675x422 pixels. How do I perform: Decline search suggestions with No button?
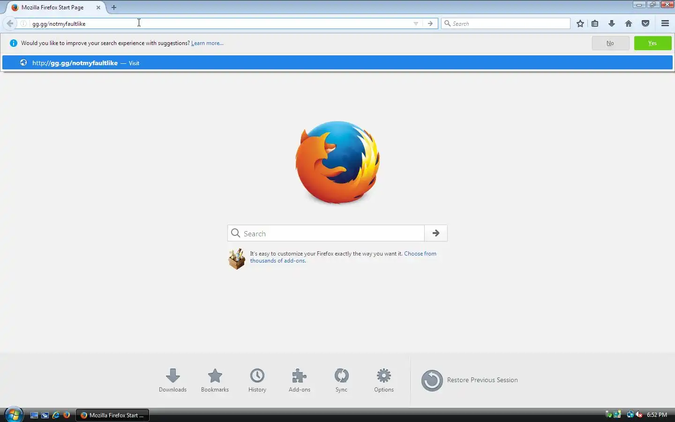pos(610,43)
